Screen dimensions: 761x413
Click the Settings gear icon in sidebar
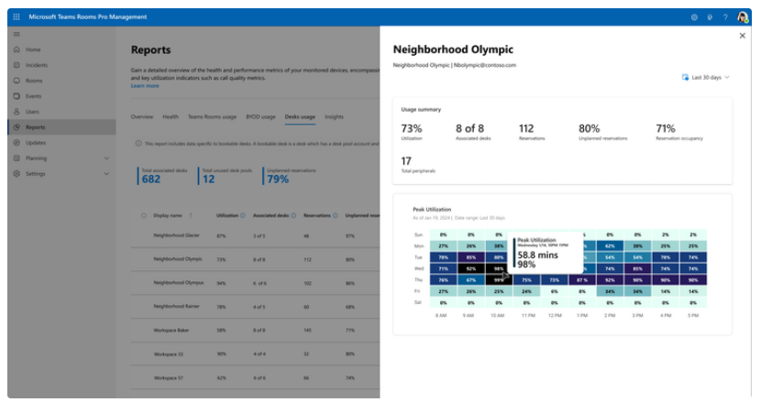click(17, 174)
